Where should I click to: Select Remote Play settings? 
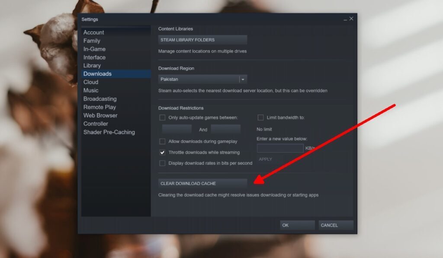click(x=100, y=107)
